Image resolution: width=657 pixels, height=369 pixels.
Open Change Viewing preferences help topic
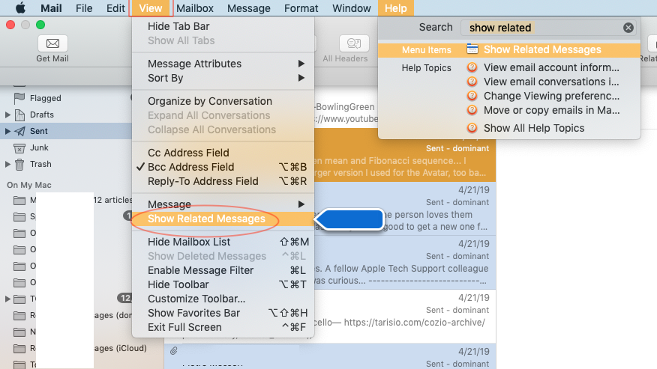pos(551,96)
